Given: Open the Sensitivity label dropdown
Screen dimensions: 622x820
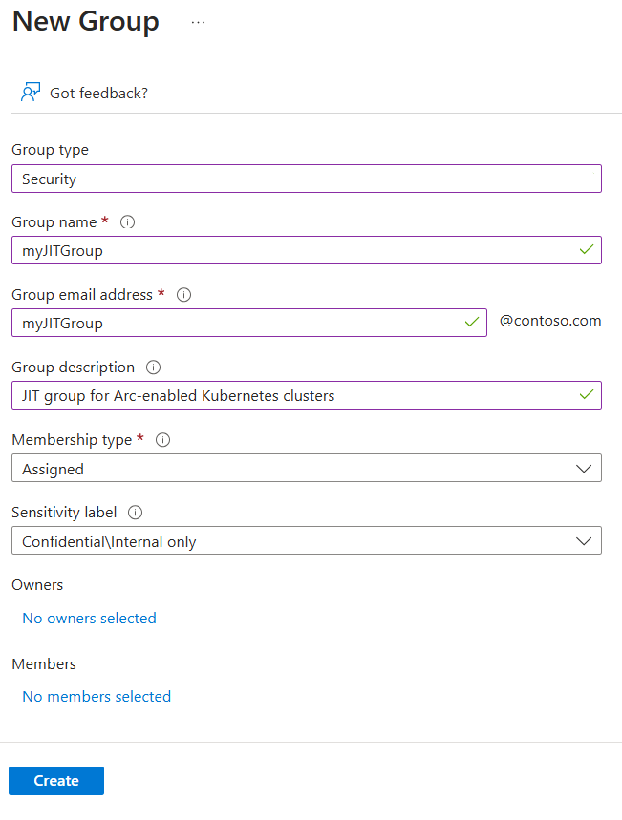Looking at the screenshot, I should tap(583, 540).
